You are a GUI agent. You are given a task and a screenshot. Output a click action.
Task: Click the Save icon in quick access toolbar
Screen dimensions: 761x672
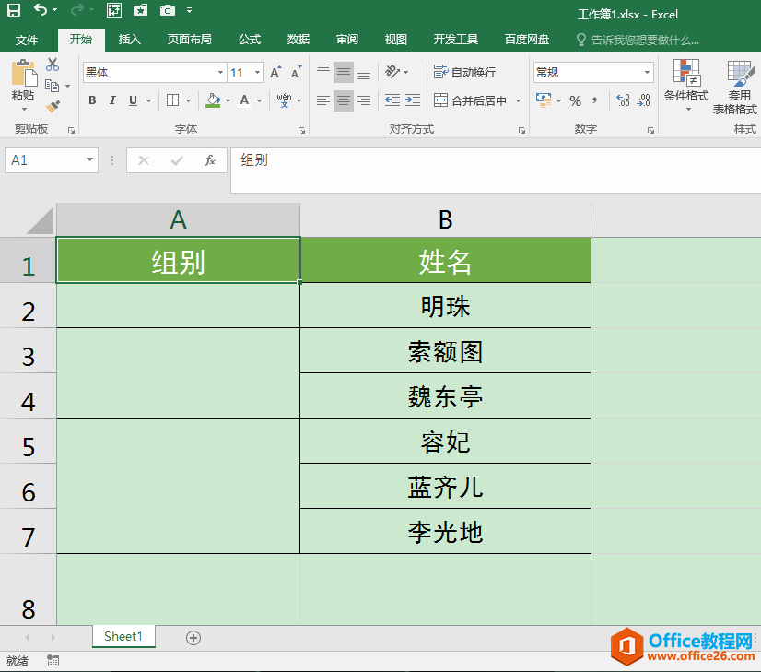(x=14, y=10)
